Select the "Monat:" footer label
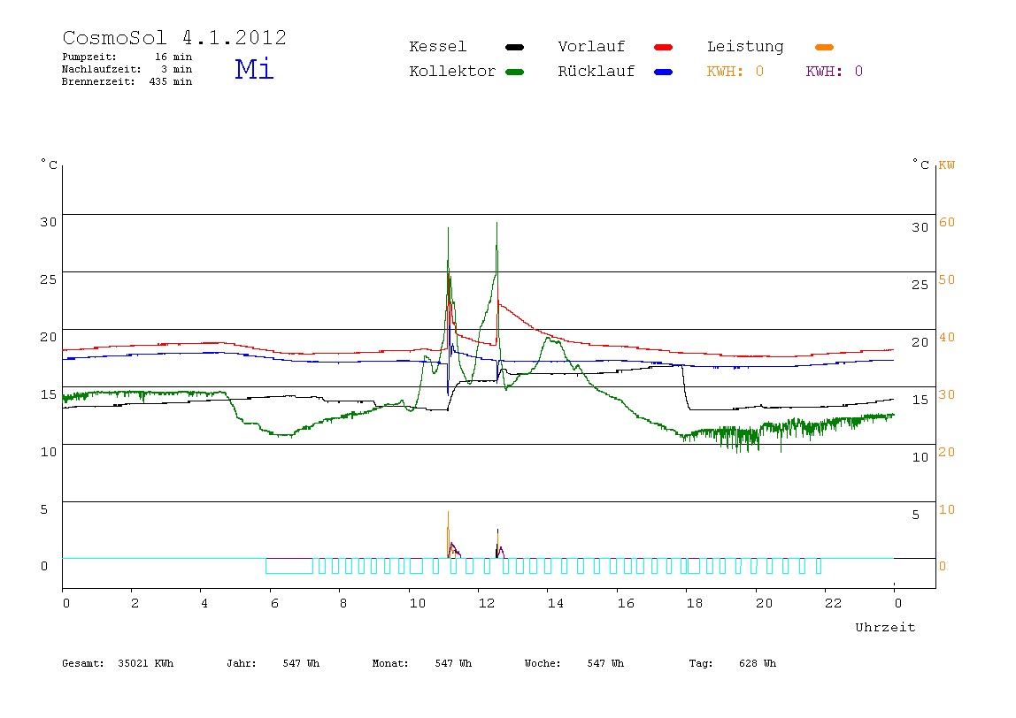The height and width of the screenshot is (718, 1016). tap(390, 663)
